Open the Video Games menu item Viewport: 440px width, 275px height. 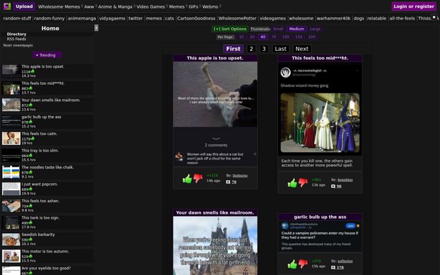point(150,7)
